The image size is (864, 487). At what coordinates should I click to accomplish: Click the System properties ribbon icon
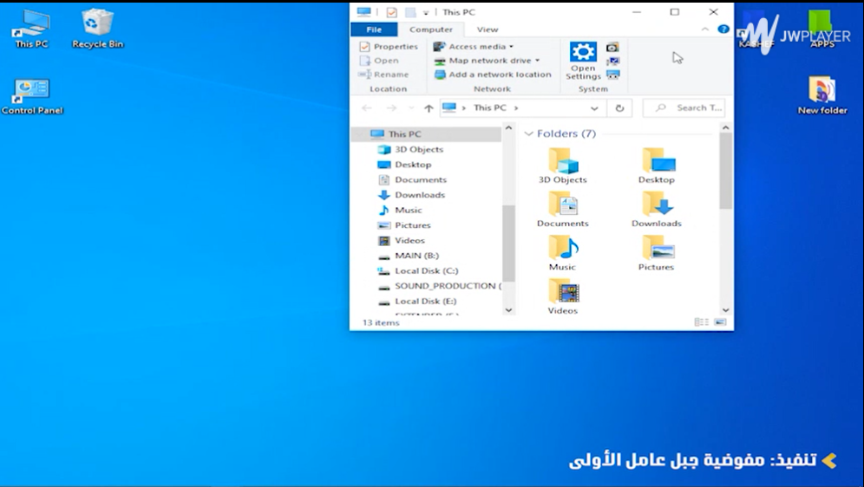(612, 61)
